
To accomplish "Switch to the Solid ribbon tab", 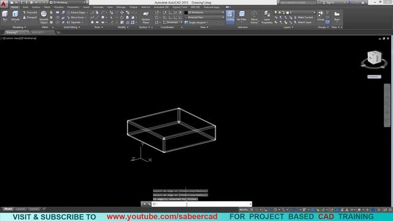I will pyautogui.click(x=26, y=7).
